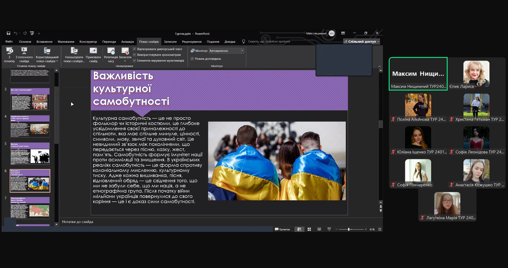The width and height of the screenshot is (508, 268).
Task: Select slide 4 thumbnail in the panel
Action: pyautogui.click(x=30, y=126)
